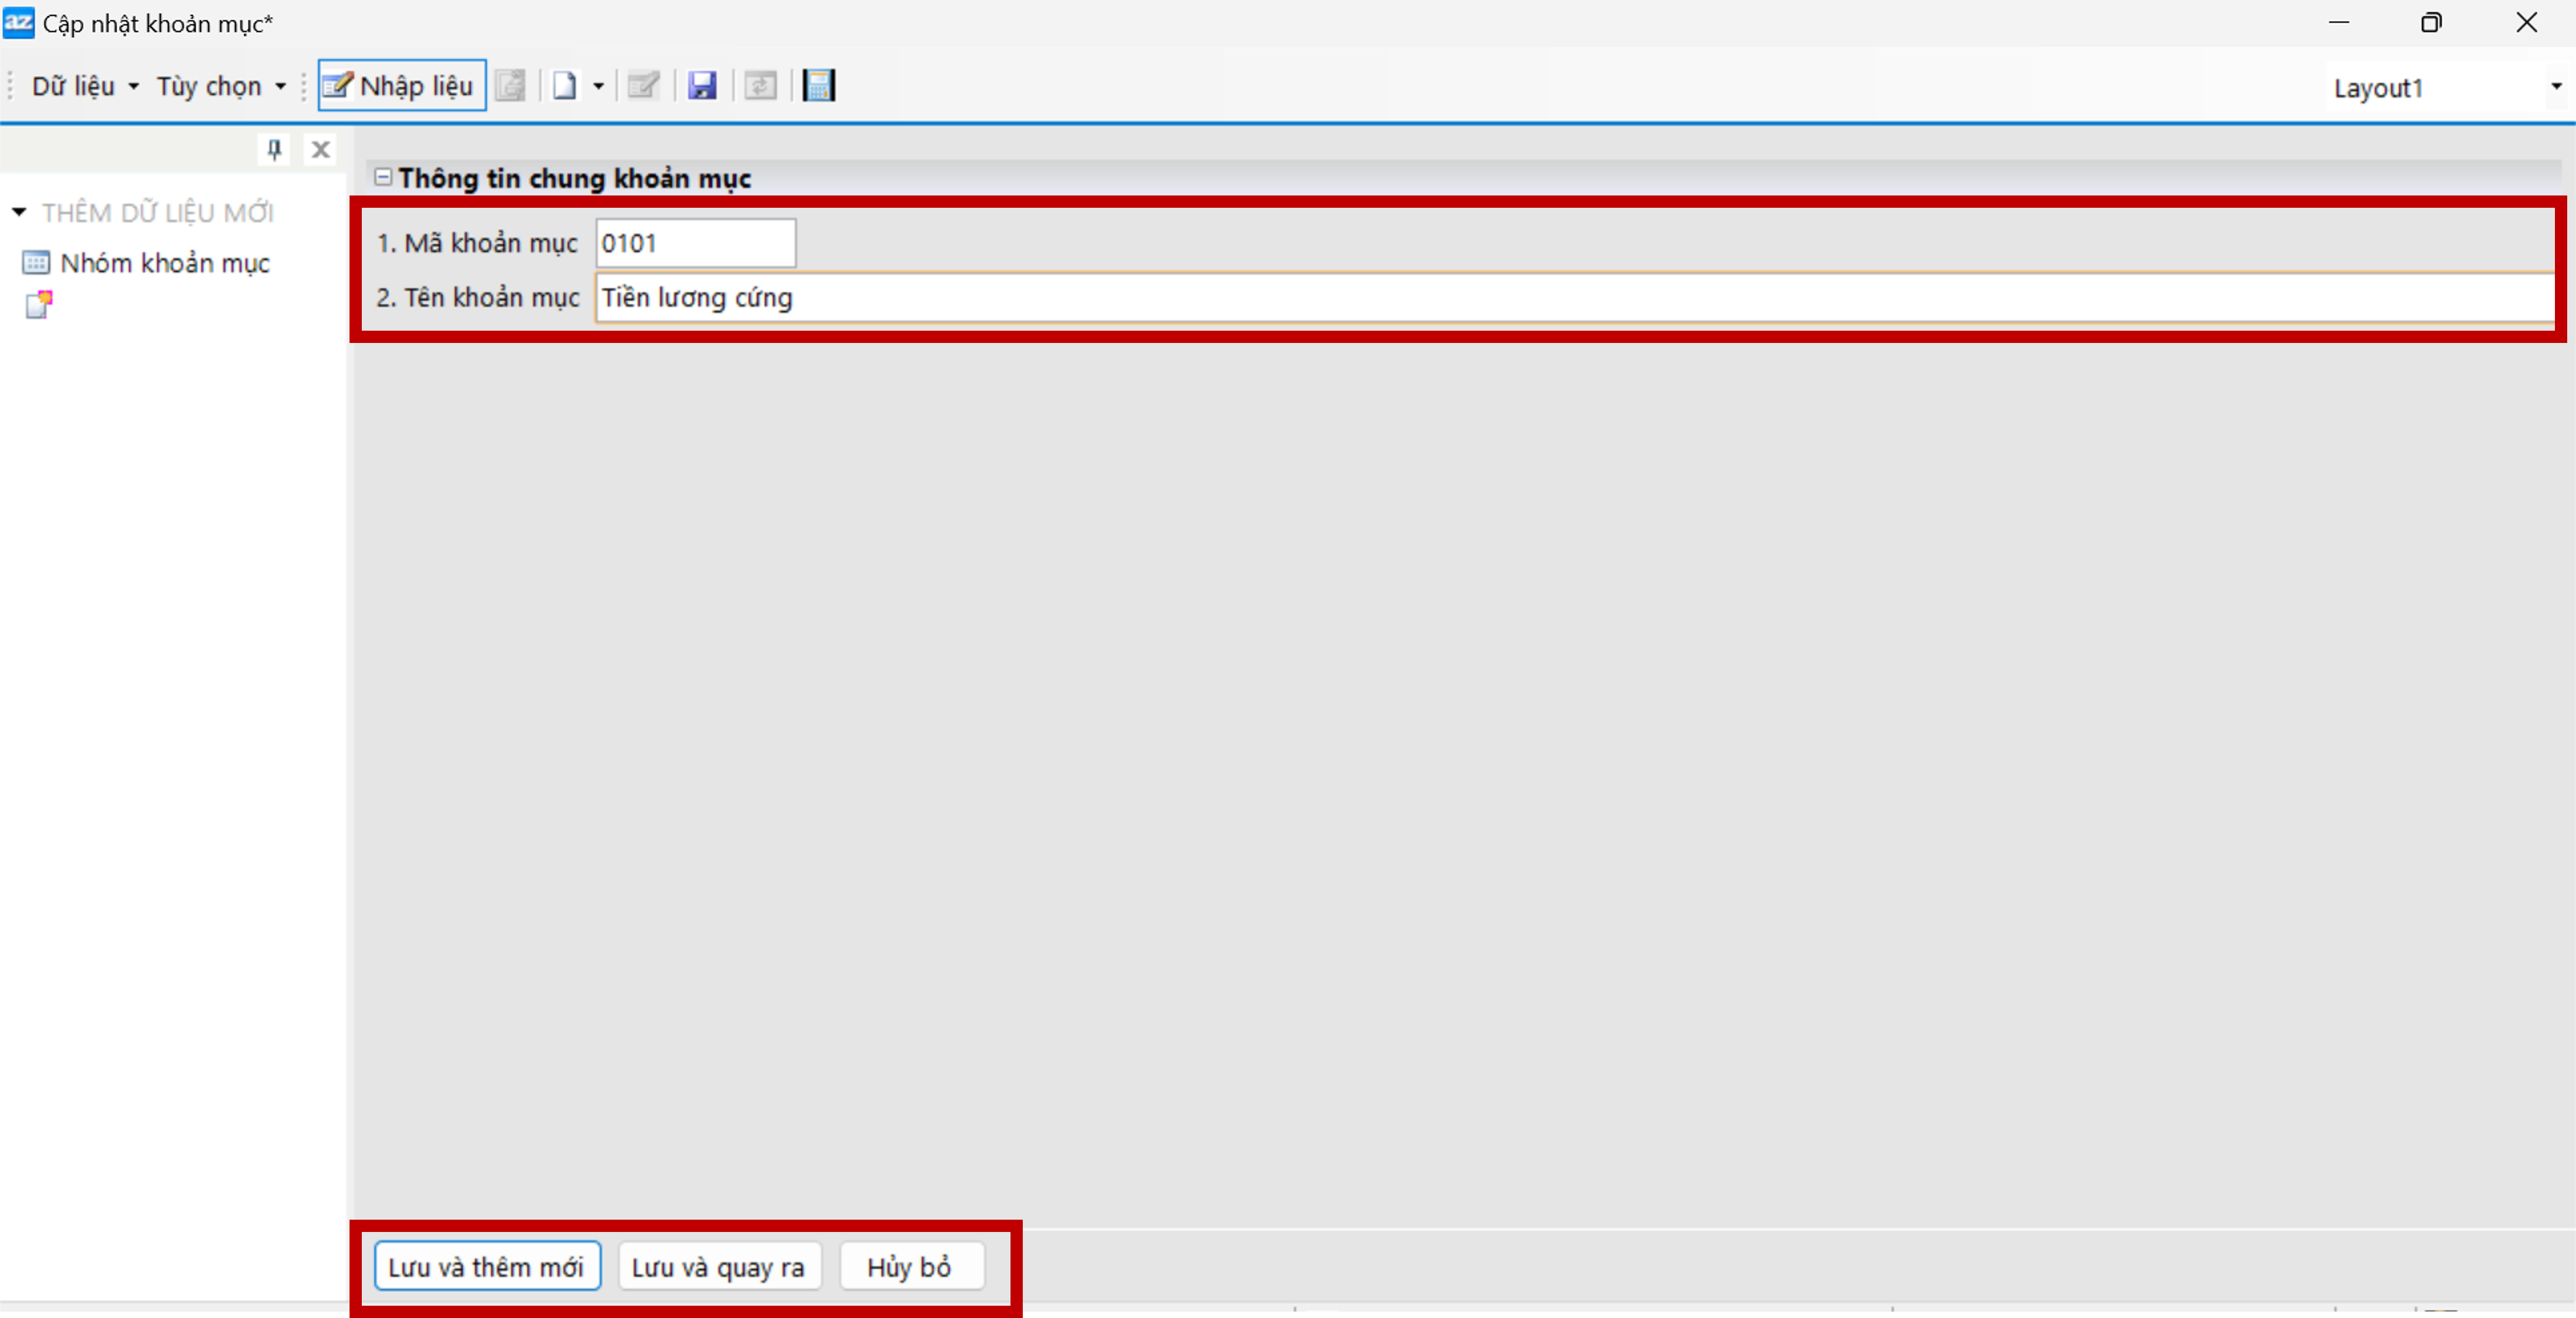Open the Dữ liệu menu
This screenshot has height=1318, width=2576.
click(84, 86)
